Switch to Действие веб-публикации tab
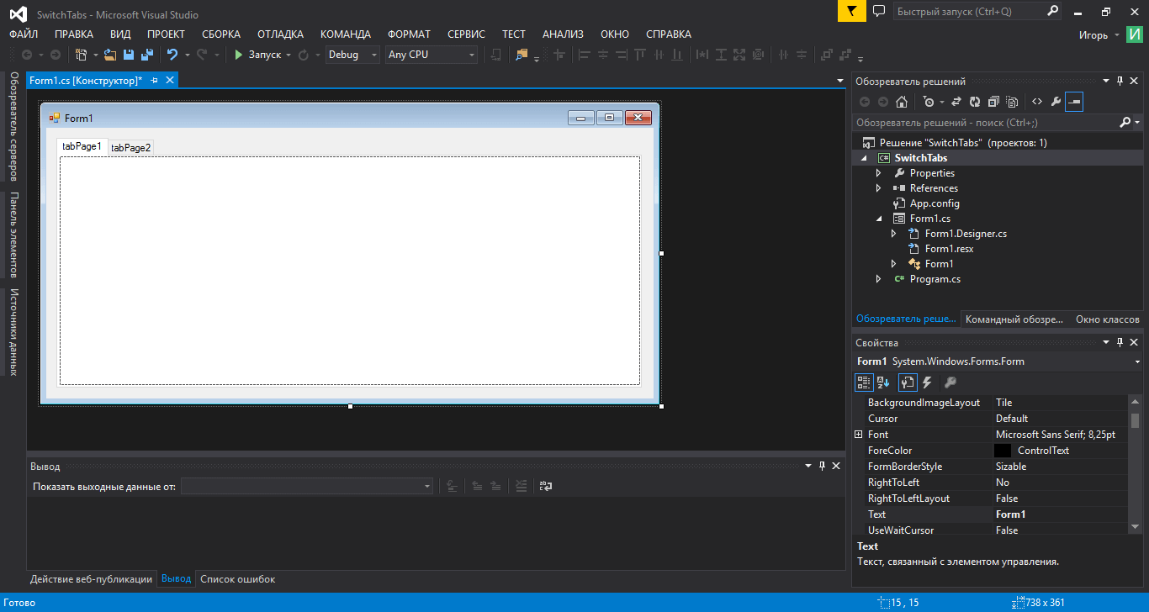This screenshot has height=612, width=1149. [92, 579]
